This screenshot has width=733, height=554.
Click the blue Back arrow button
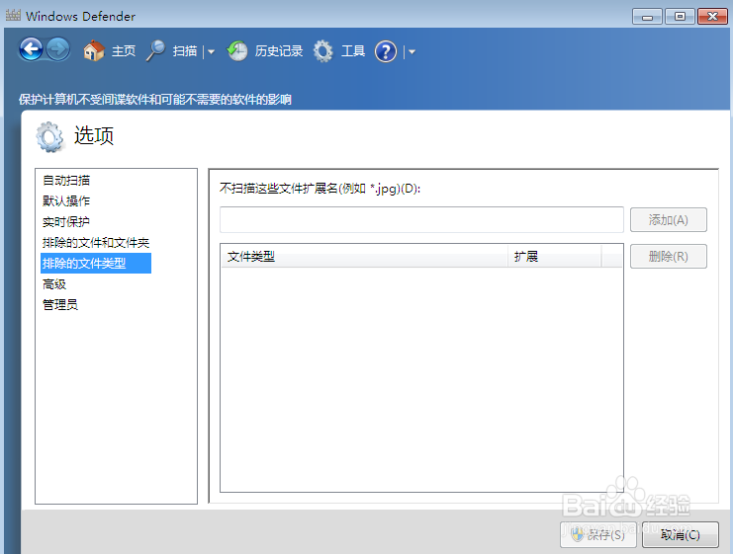click(31, 49)
